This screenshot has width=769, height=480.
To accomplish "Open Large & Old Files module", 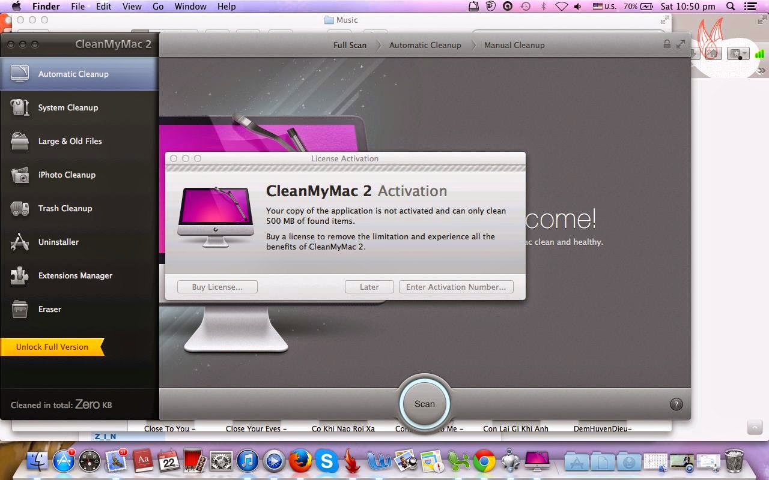I will click(79, 141).
